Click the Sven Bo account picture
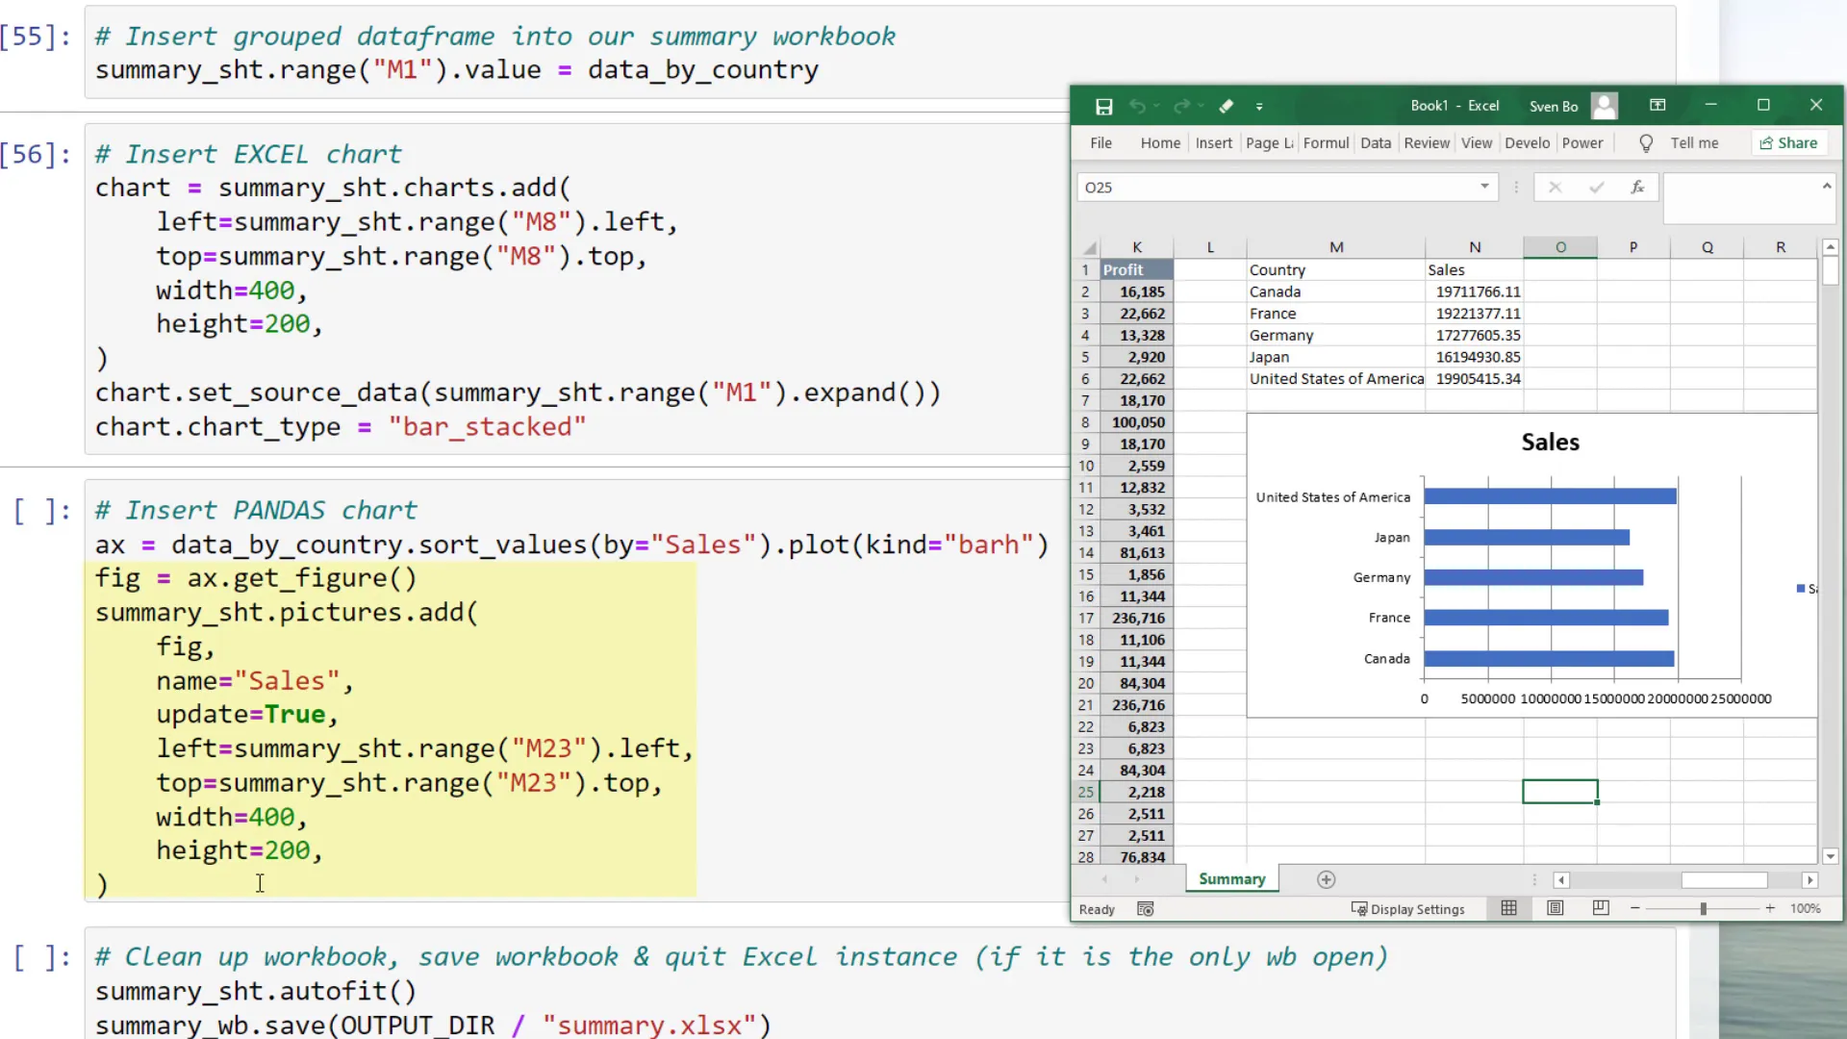1847x1039 pixels. click(x=1605, y=106)
